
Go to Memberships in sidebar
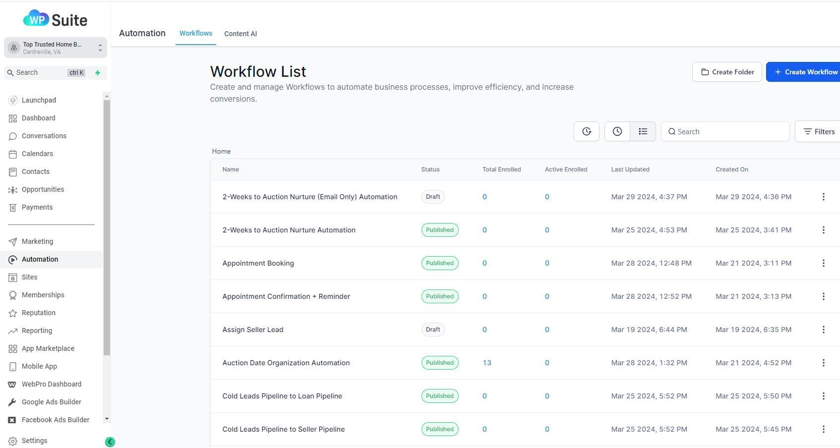[43, 295]
